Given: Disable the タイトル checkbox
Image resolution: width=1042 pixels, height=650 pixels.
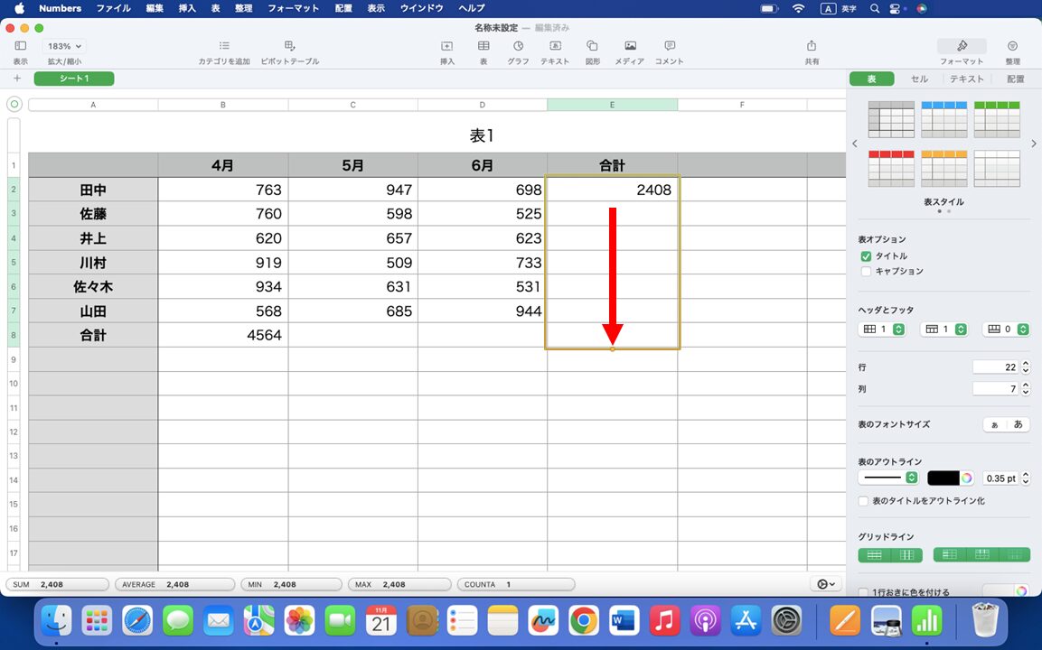Looking at the screenshot, I should [866, 255].
